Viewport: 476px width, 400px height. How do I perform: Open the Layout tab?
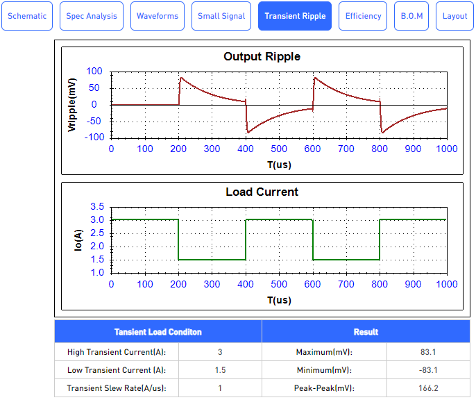click(454, 16)
